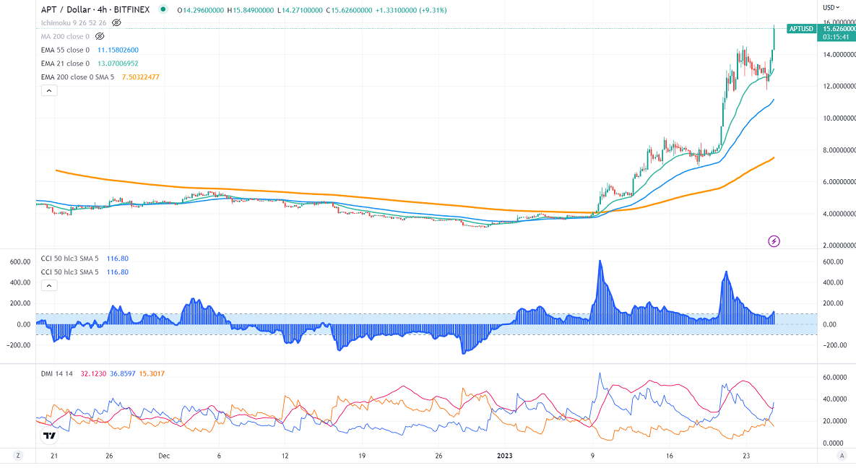Collapse the CCI pane legend chevron
Viewport: 856px width, 468px height.
48,285
